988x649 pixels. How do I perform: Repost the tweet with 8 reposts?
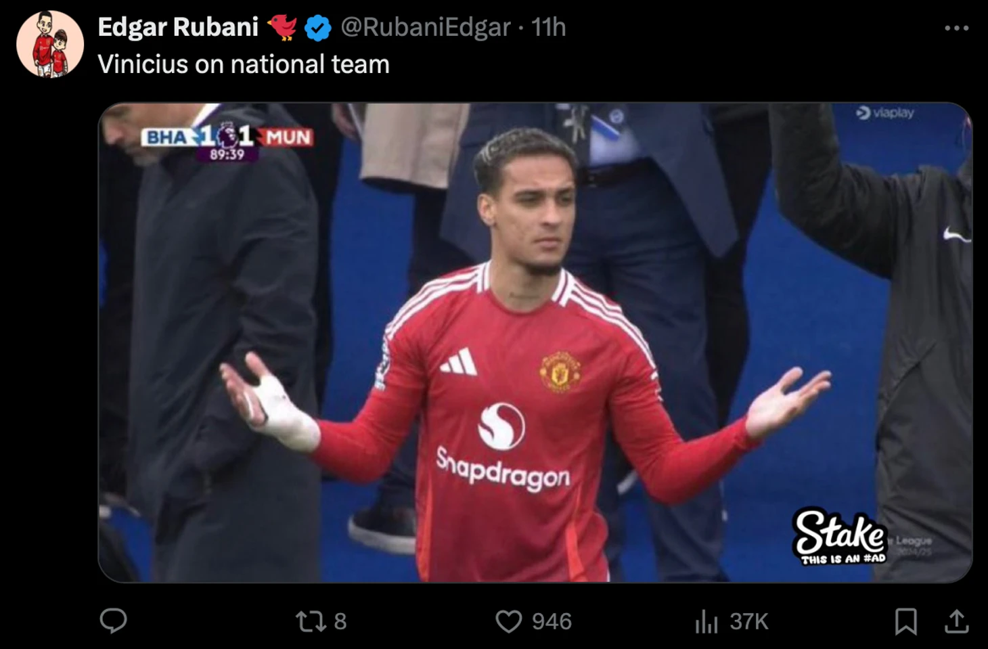(311, 621)
